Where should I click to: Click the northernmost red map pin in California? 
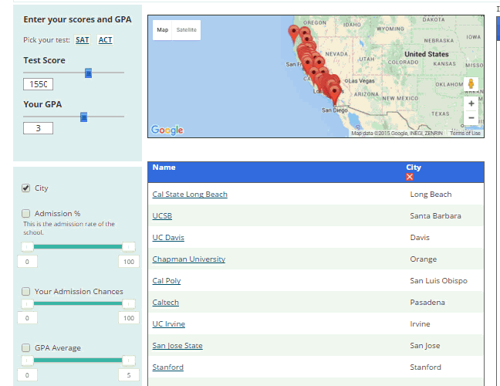293,32
